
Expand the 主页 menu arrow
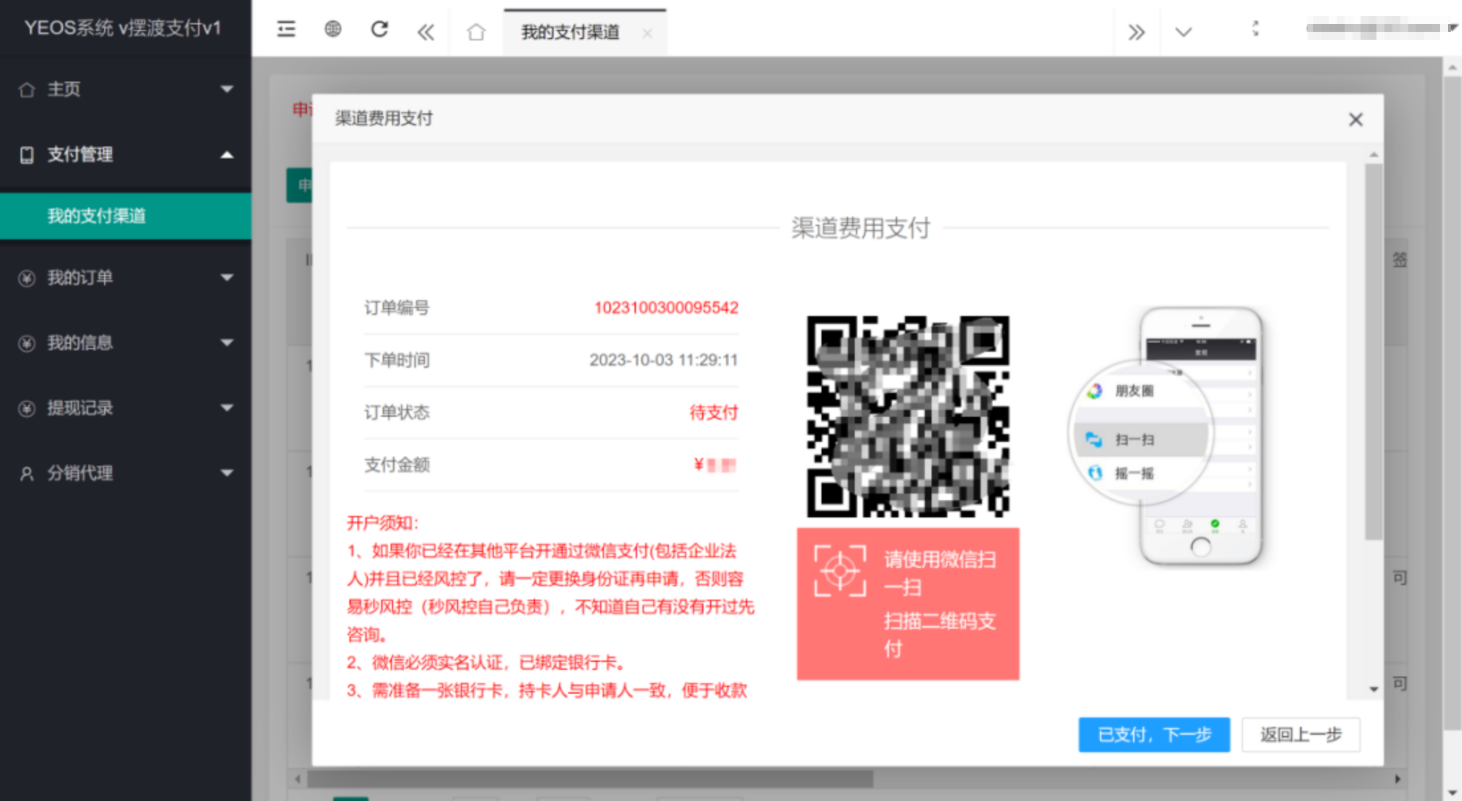(x=227, y=89)
